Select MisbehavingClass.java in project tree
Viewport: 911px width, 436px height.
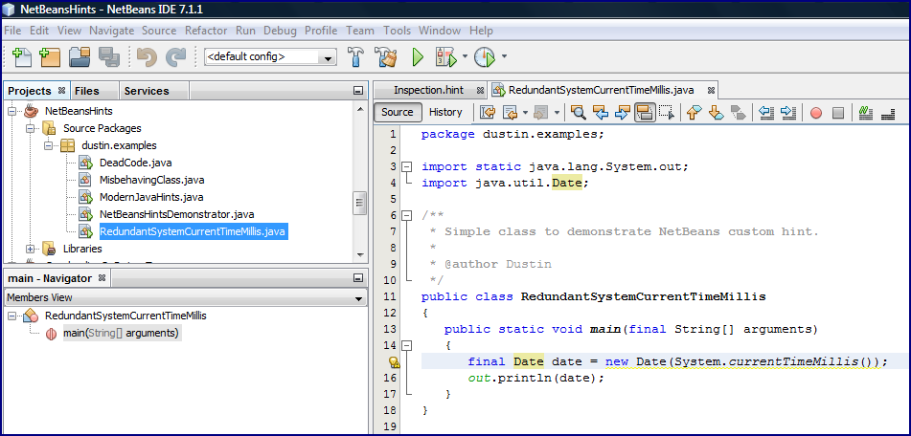(x=151, y=181)
